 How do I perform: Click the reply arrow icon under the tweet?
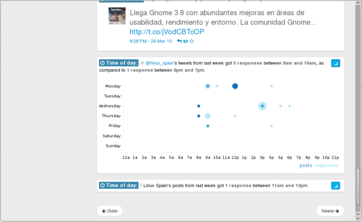coord(179,42)
